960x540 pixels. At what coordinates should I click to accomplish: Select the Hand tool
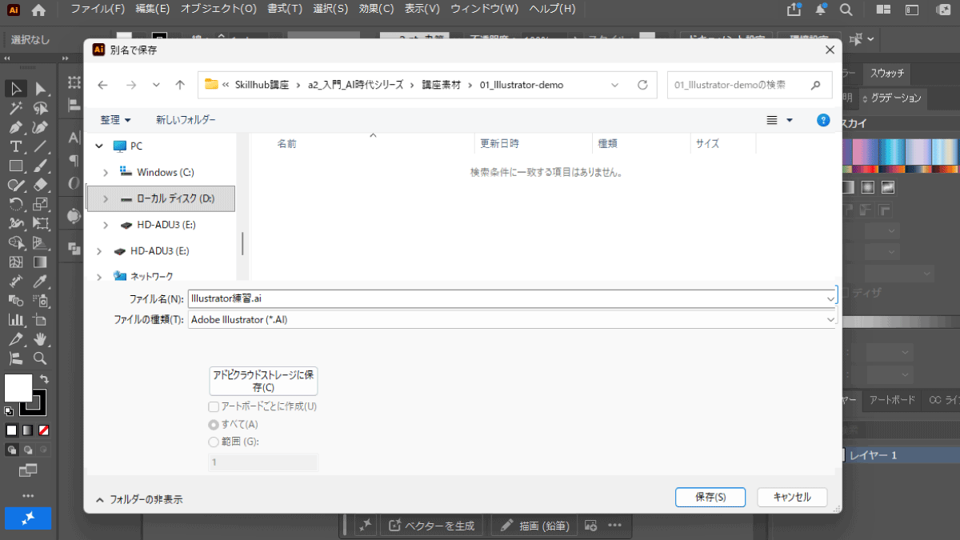(41, 338)
